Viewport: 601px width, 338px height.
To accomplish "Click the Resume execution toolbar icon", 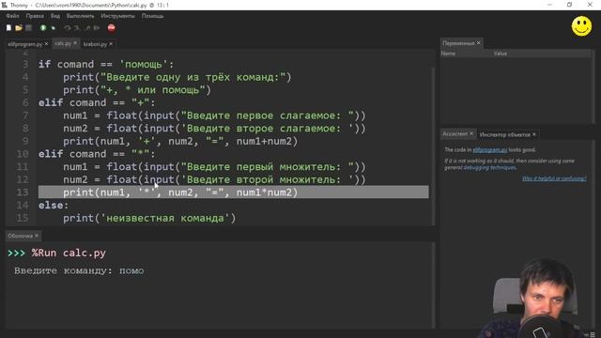I will 97,28.
